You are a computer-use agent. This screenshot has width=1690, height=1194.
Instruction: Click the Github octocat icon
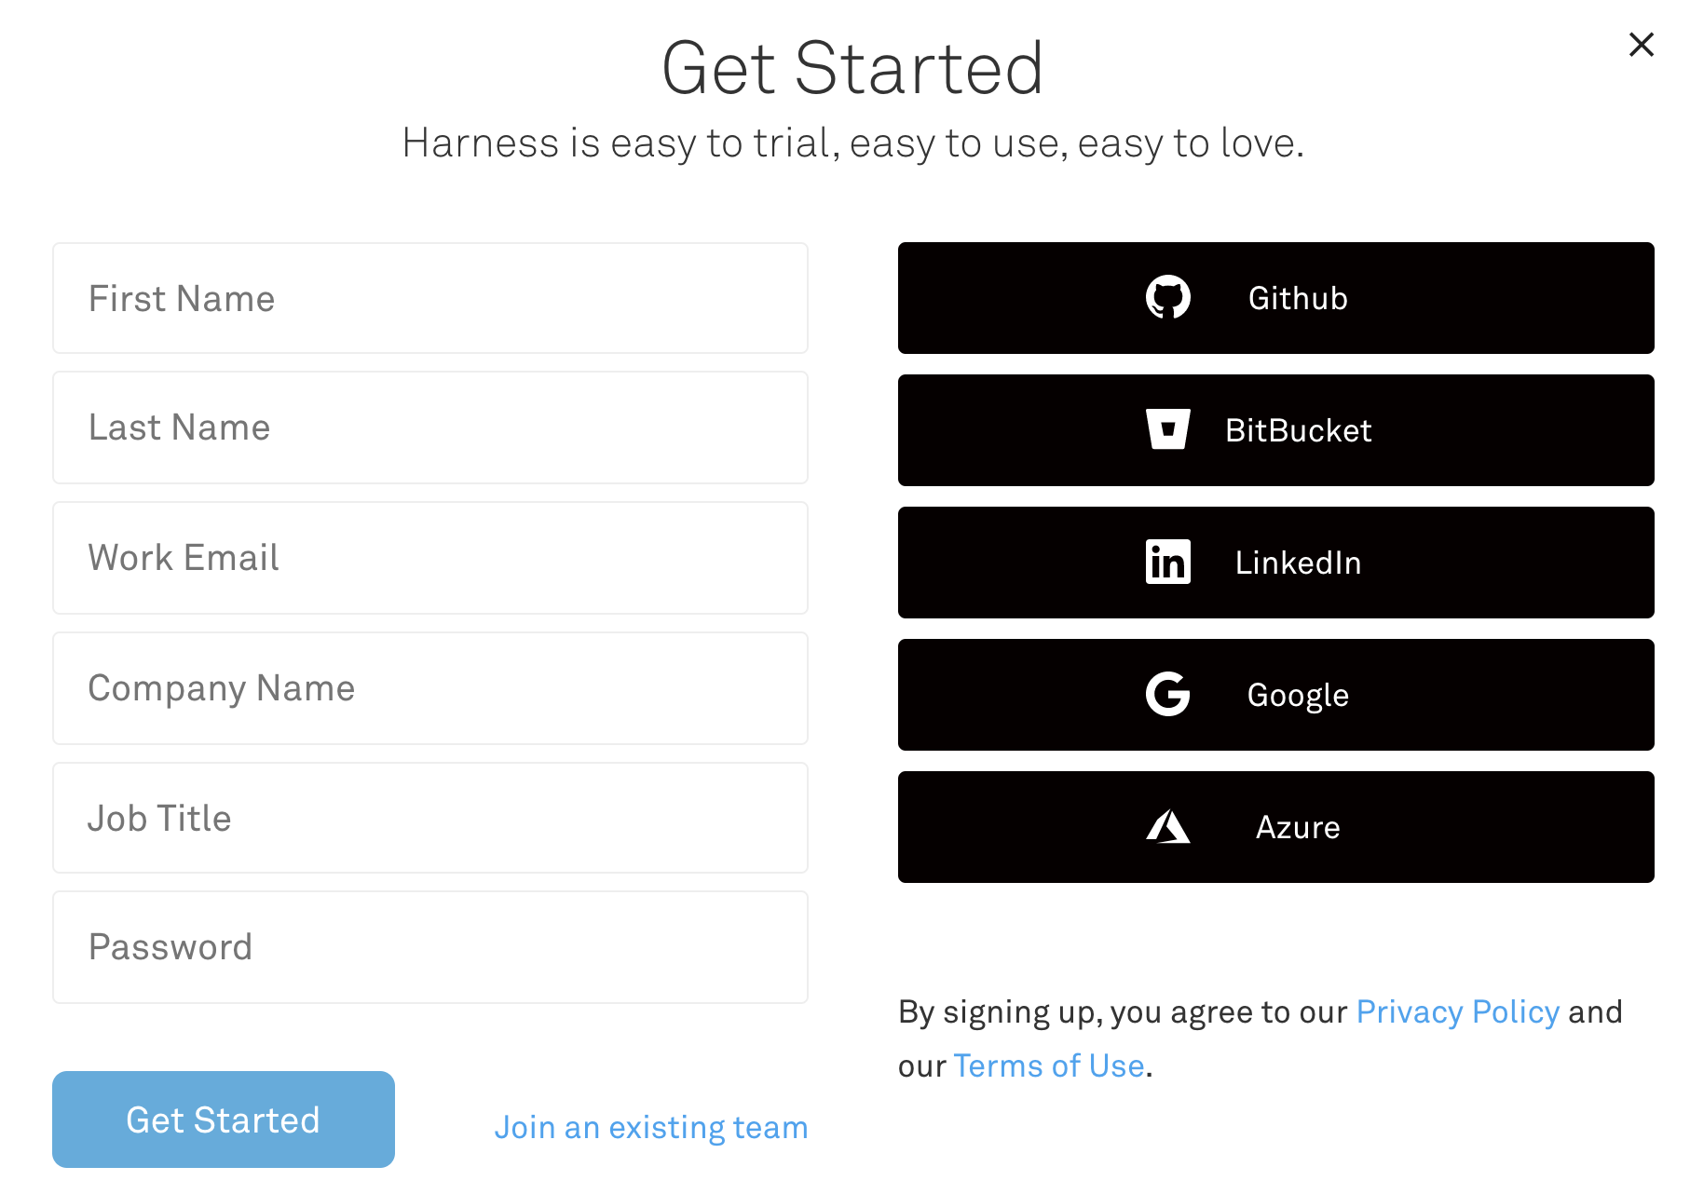click(1167, 297)
